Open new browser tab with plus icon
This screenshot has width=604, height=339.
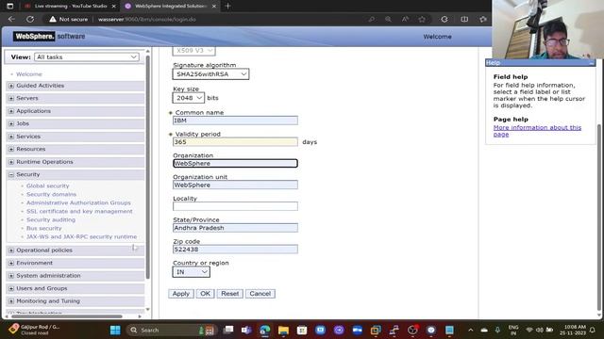coord(227,6)
